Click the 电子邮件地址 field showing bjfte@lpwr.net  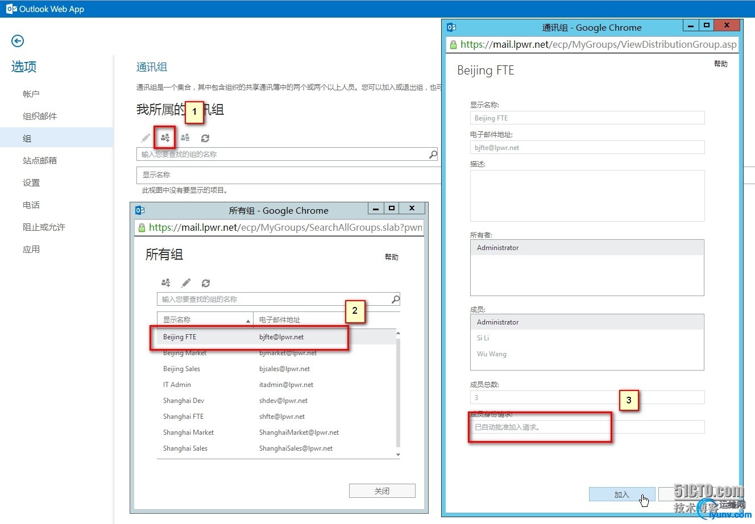pyautogui.click(x=587, y=148)
